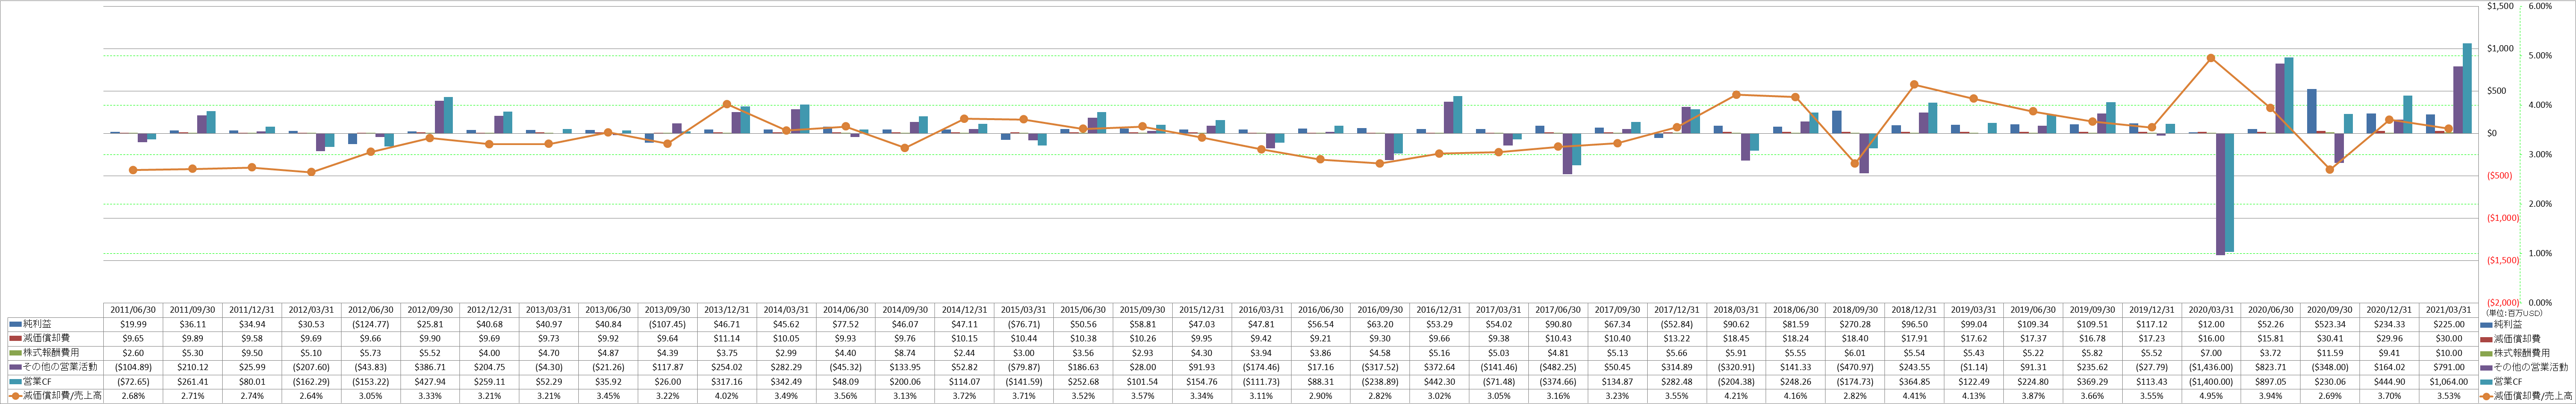The height and width of the screenshot is (404, 2576).
Task: Select the ratio cell 4.41%
Action: 1914,395
